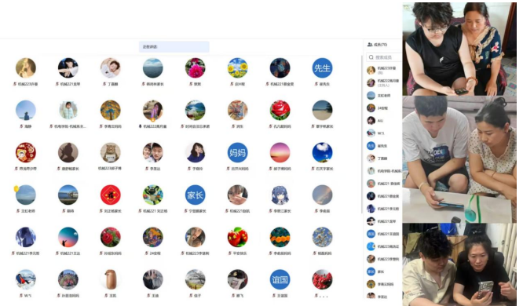Select the large blue 家长 avatar tile
523x306 pixels.
click(x=195, y=195)
